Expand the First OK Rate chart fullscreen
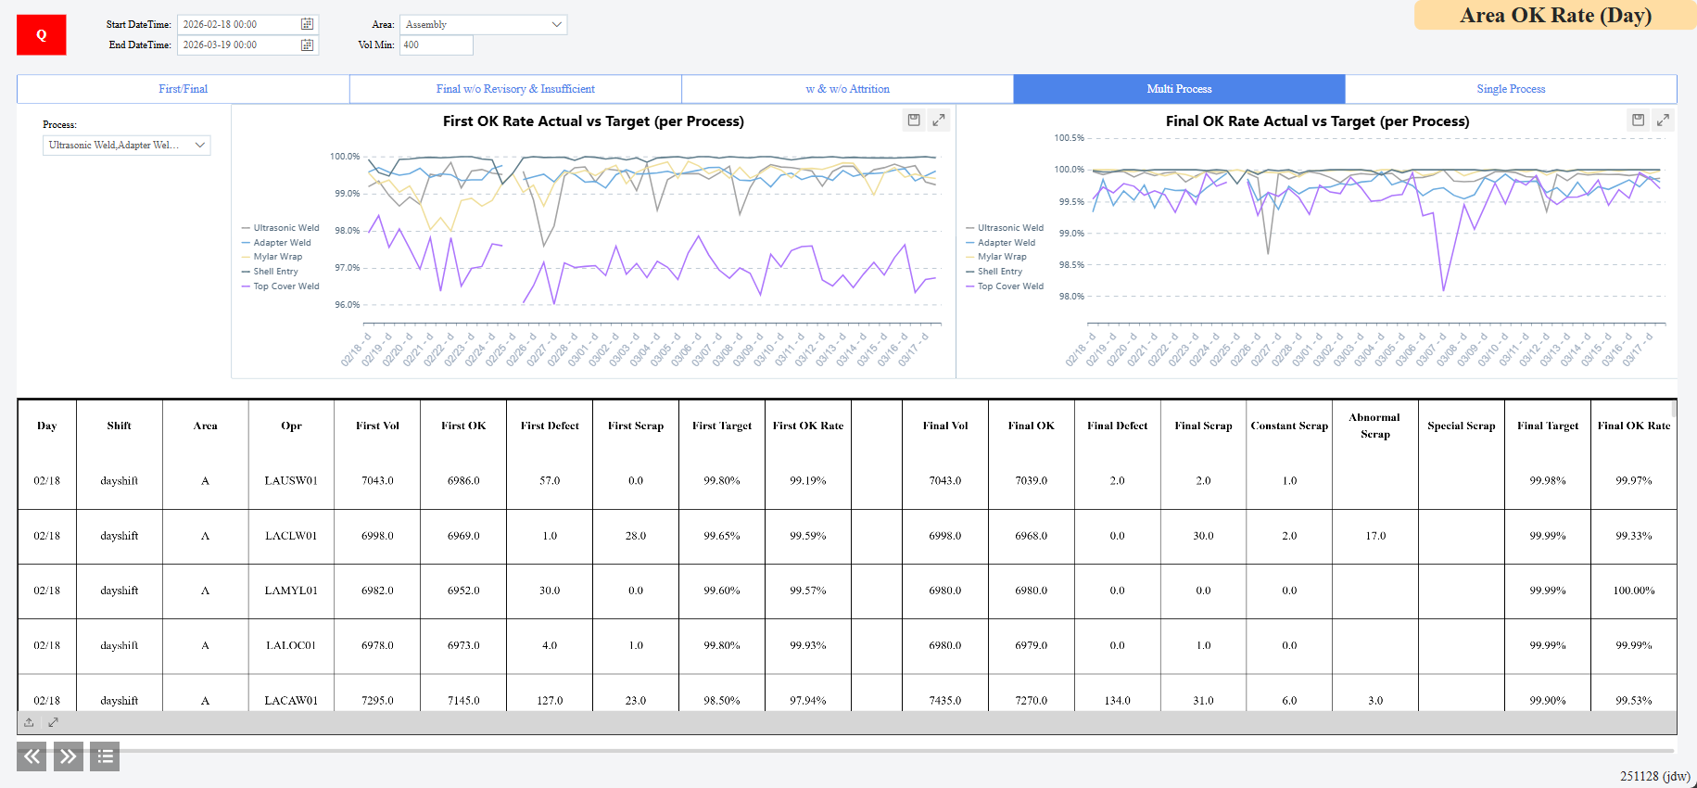Viewport: 1697px width, 788px height. click(939, 120)
